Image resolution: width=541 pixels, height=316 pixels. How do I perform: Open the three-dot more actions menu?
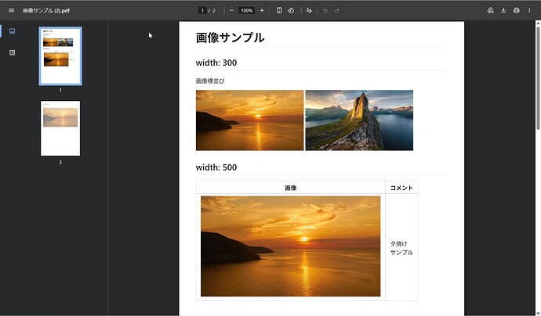[x=529, y=10]
